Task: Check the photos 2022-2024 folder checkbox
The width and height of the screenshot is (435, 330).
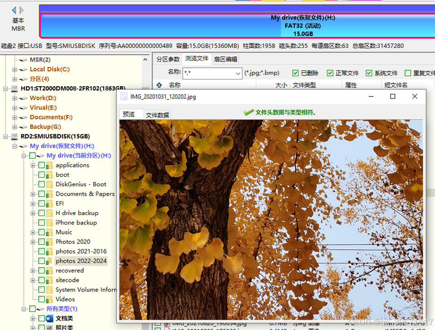Action: pos(42,261)
